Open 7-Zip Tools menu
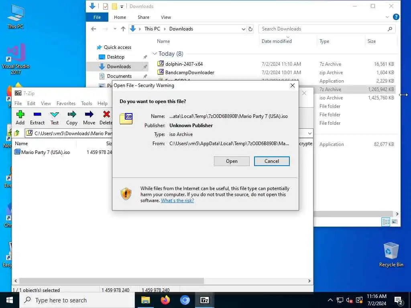This screenshot has height=308, width=411. [x=87, y=103]
